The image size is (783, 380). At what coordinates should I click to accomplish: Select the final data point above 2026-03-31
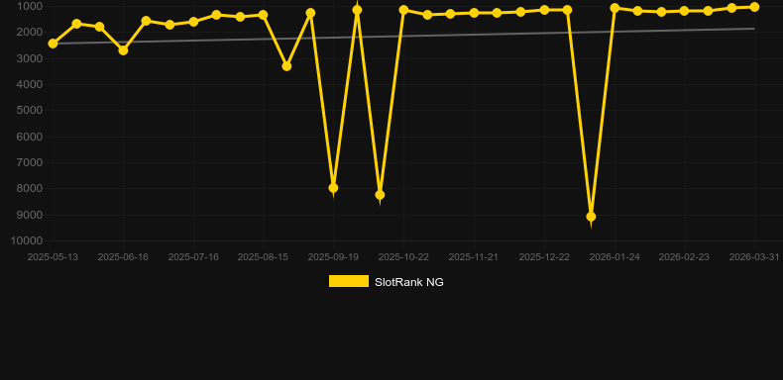click(x=754, y=7)
